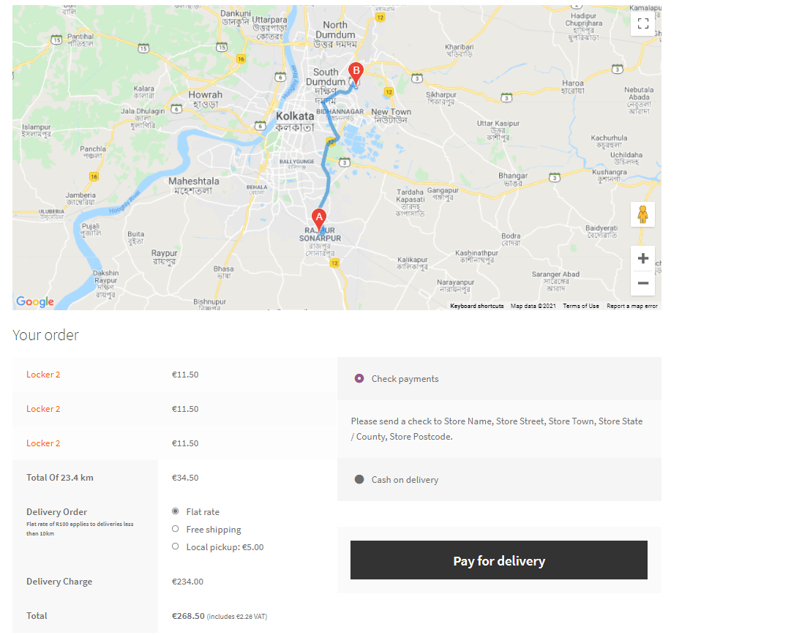The image size is (791, 635).
Task: Zoom in on the map
Action: (x=642, y=259)
